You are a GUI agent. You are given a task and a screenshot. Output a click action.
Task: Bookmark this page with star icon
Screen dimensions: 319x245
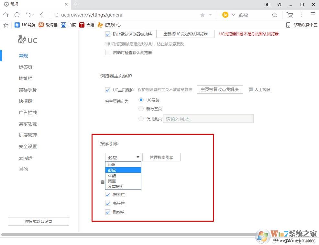point(203,15)
